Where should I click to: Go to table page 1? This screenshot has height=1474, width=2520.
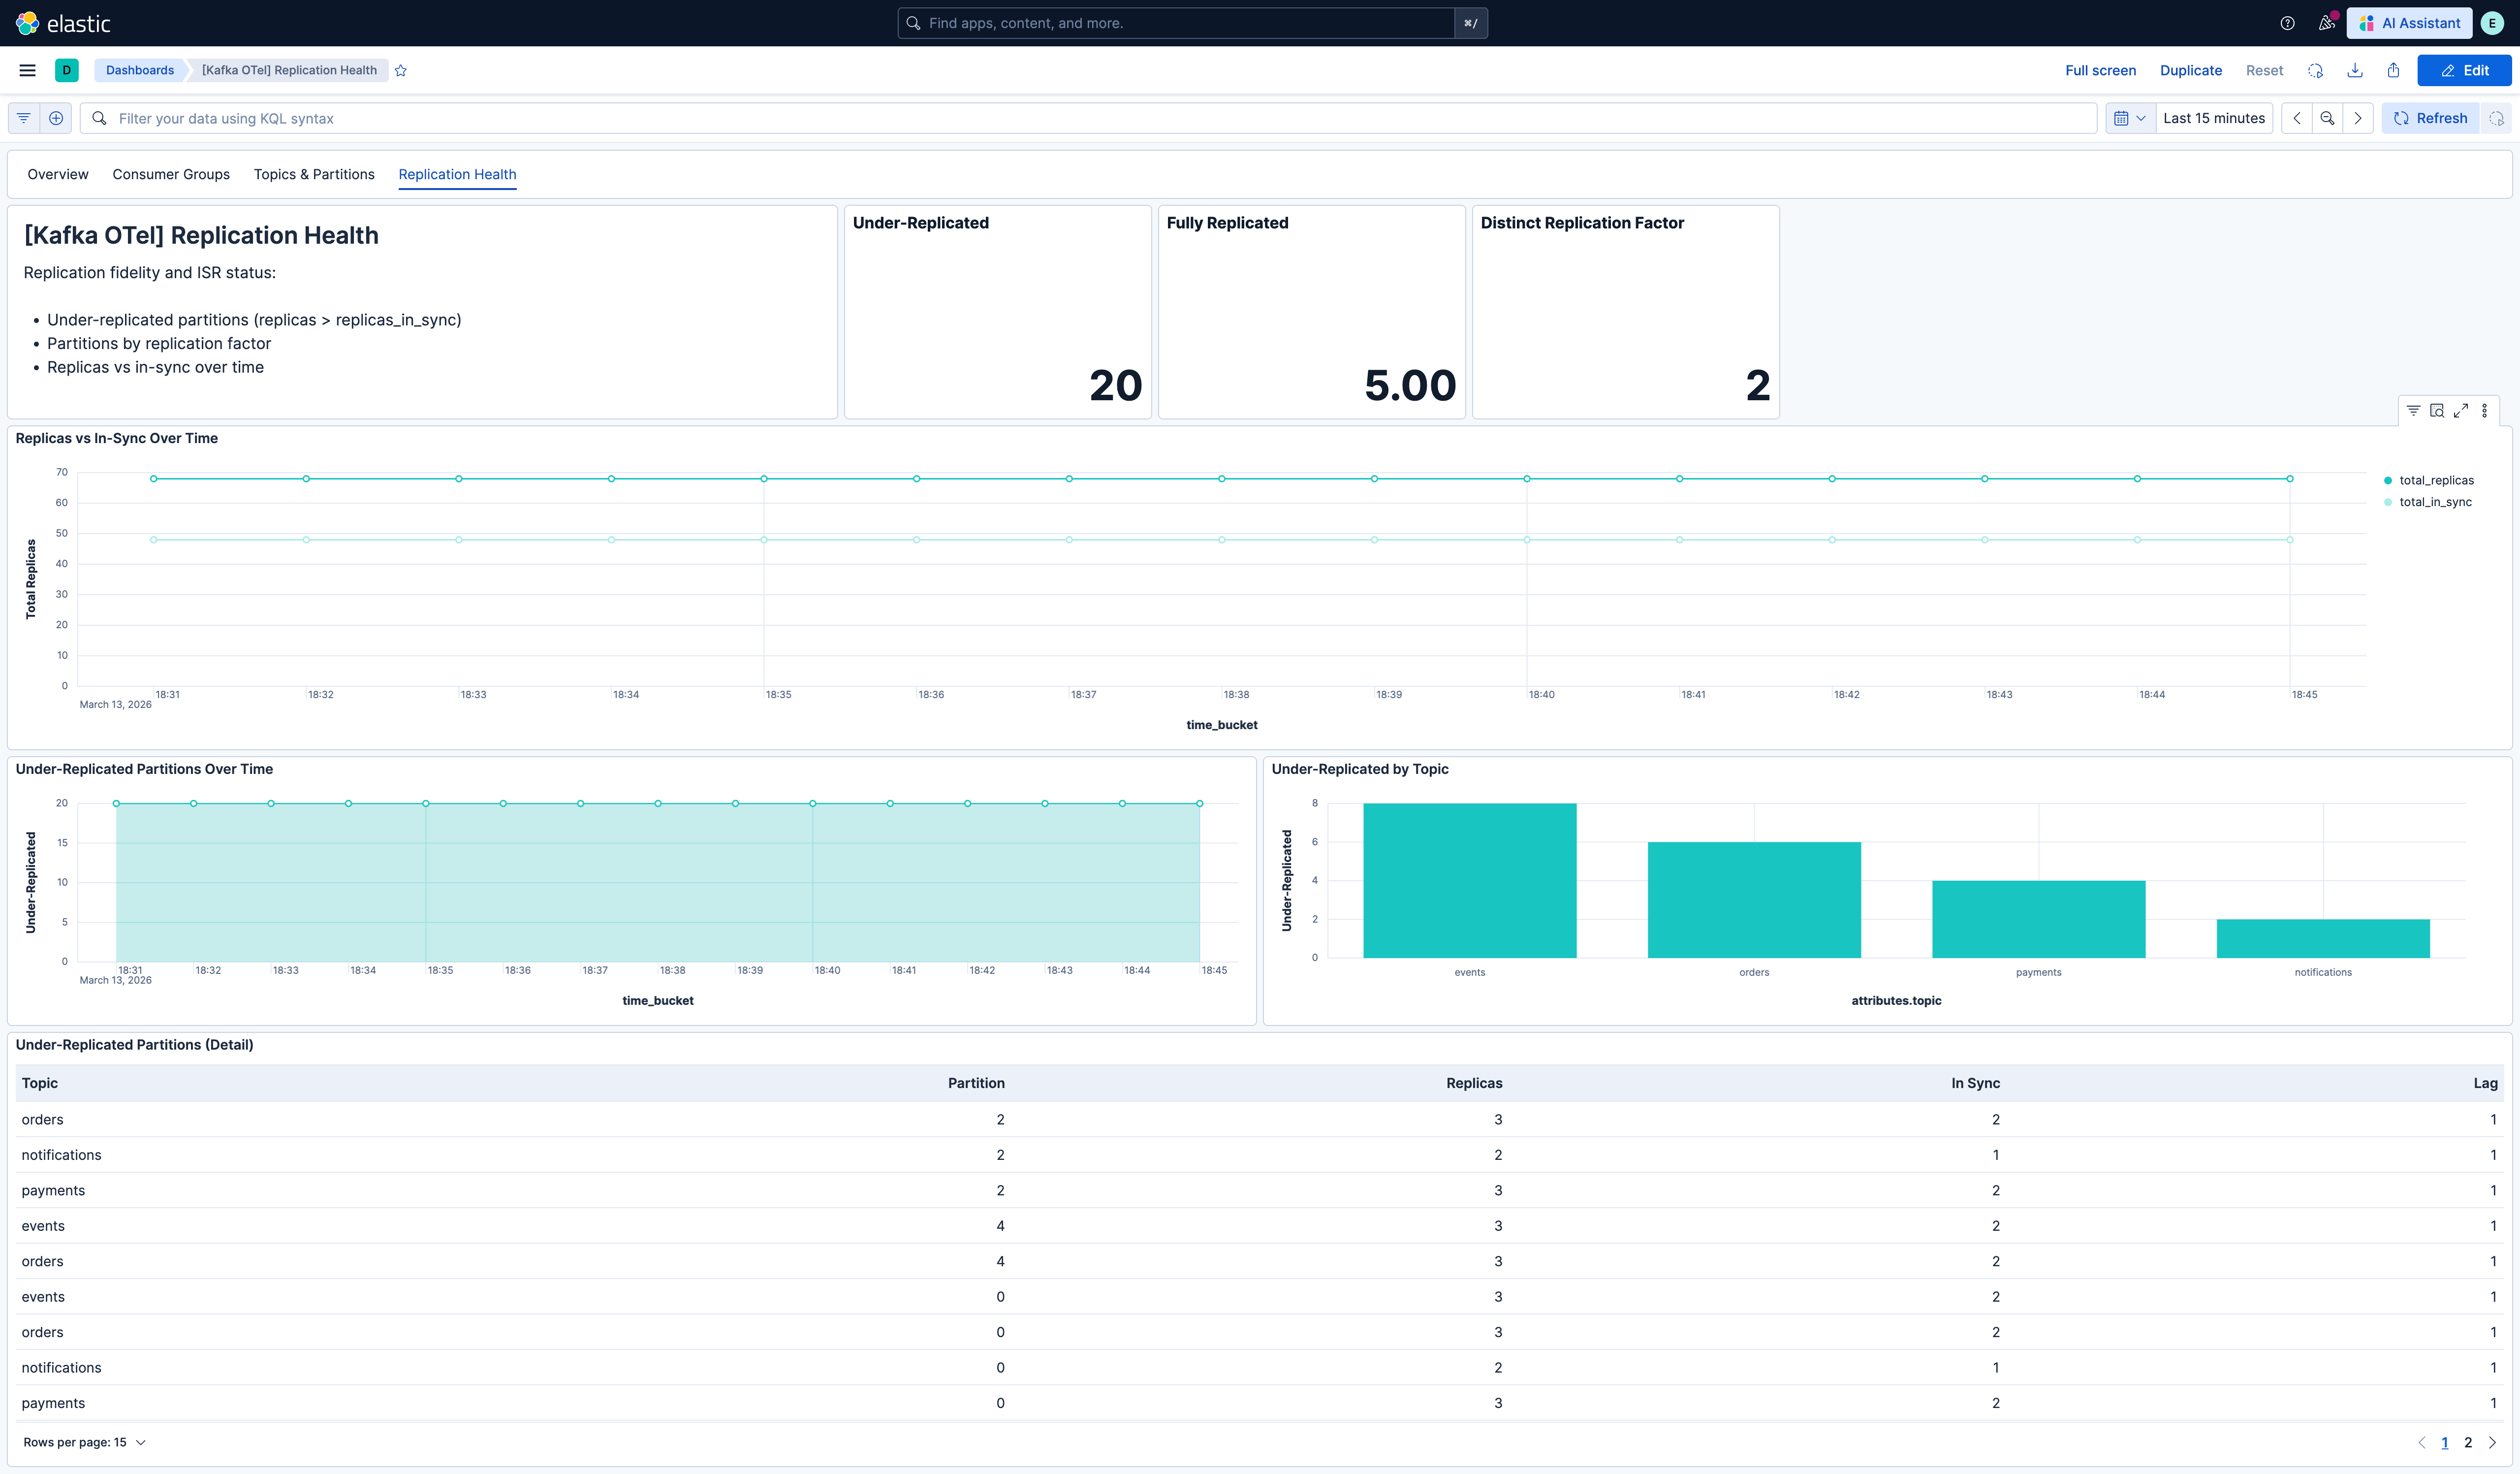(2445, 1442)
